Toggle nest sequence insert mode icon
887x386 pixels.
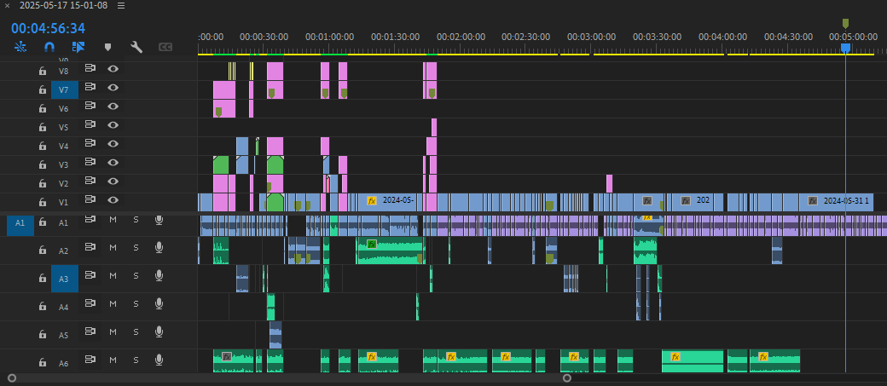coord(21,46)
